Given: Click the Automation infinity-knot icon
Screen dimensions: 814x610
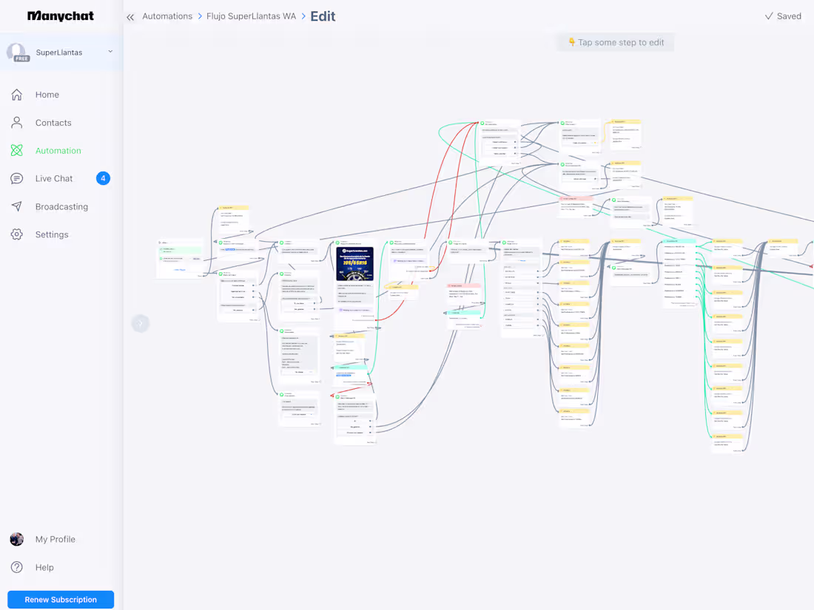Looking at the screenshot, I should coord(16,150).
